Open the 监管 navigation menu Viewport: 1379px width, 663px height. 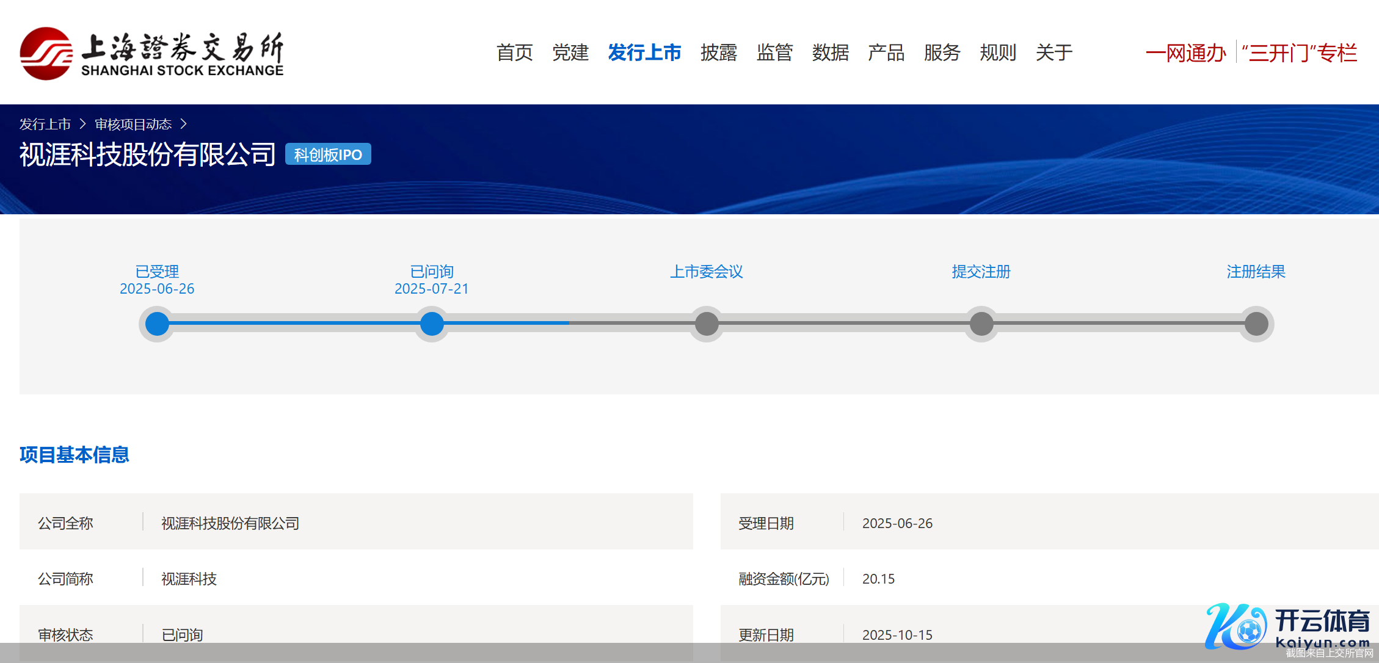coord(774,53)
